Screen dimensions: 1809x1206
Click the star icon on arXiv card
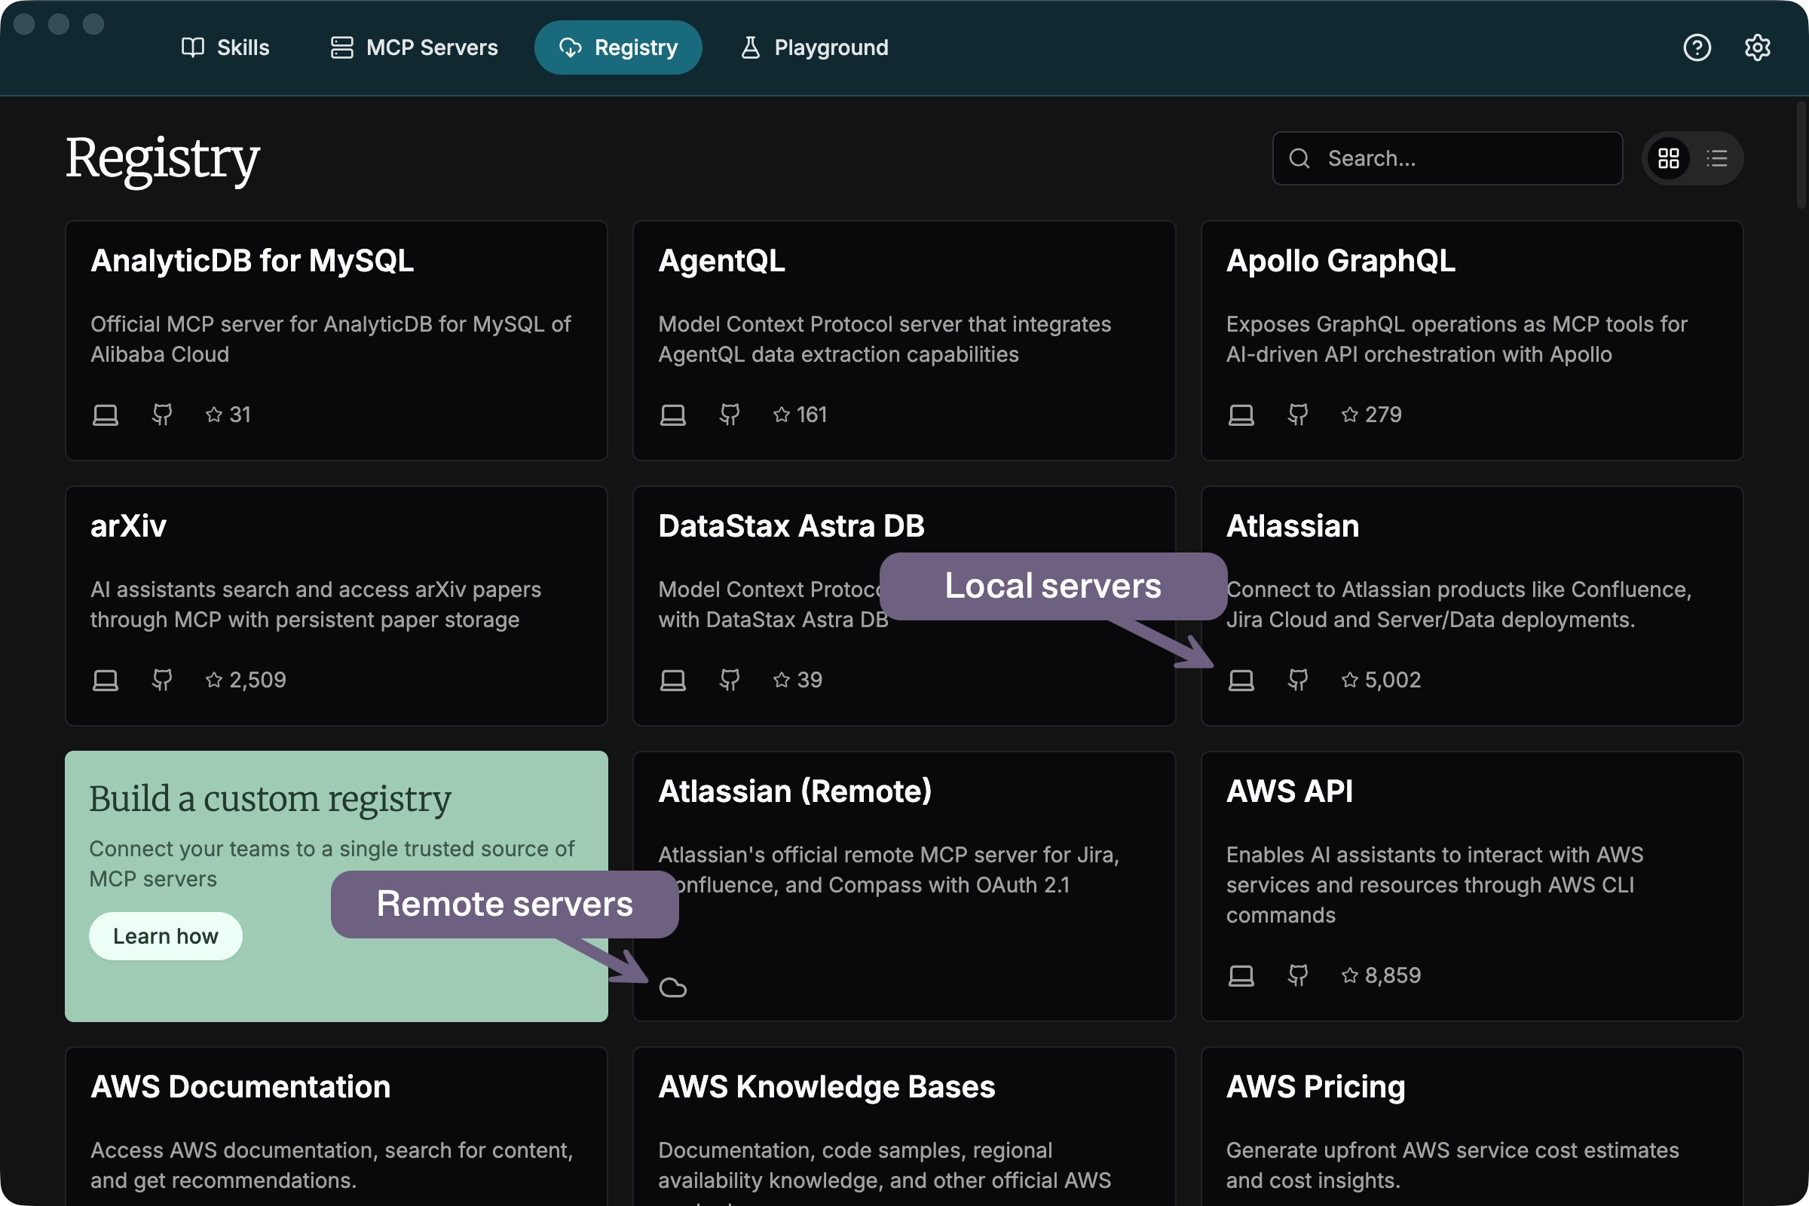click(x=214, y=681)
